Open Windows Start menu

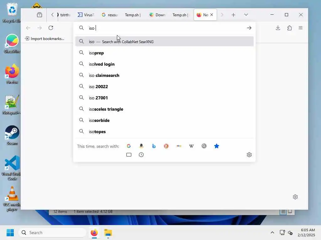10,232
